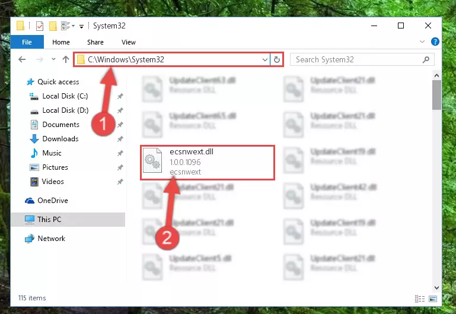Select the ecsnwext.dll file

click(208, 163)
